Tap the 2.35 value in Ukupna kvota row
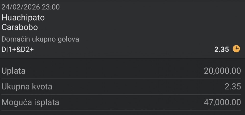Screen dimensions: 245x115 pos(233,87)
